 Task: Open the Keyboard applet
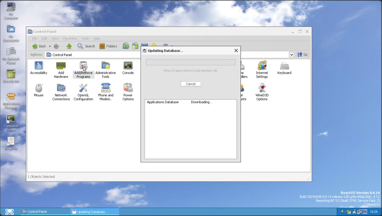284,68
